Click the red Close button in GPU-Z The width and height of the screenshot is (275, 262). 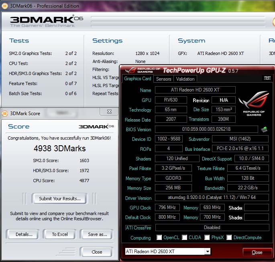[x=257, y=252]
